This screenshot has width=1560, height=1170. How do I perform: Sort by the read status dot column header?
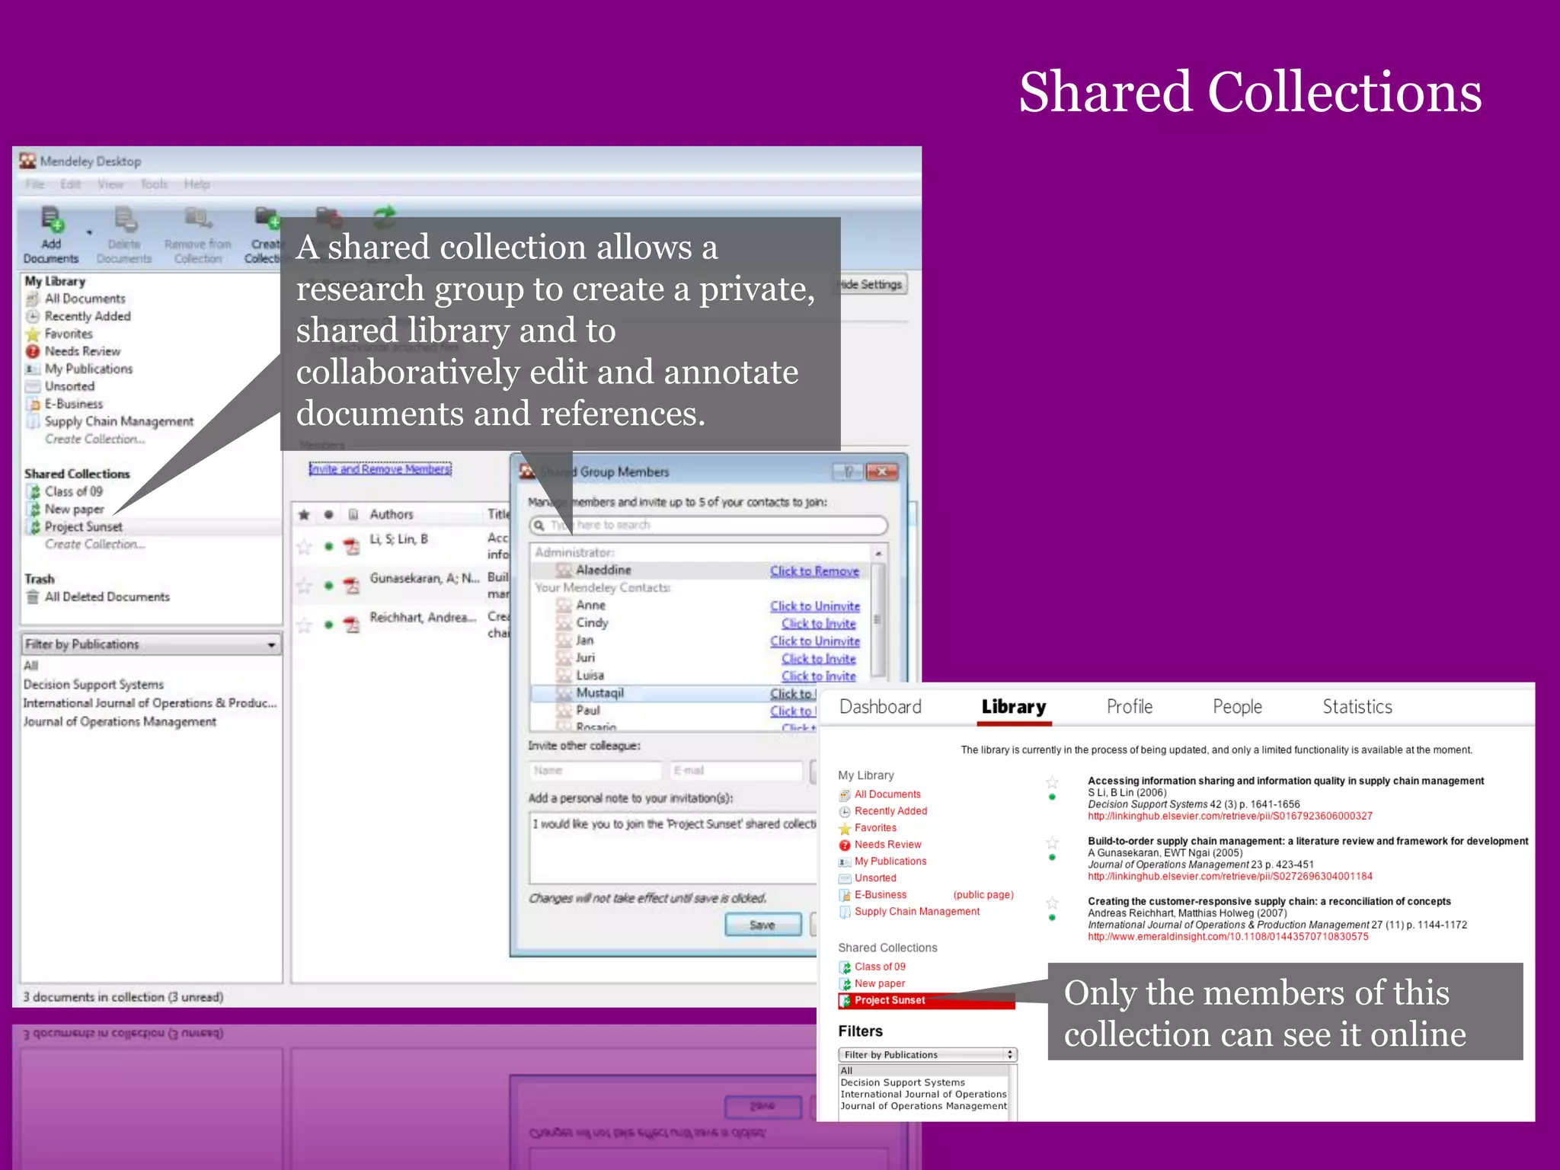(x=328, y=515)
